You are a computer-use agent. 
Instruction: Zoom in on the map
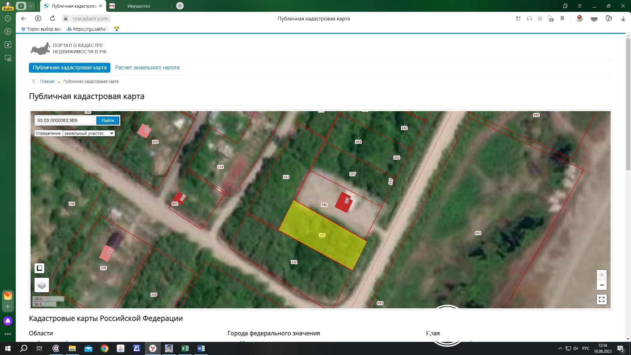point(601,275)
